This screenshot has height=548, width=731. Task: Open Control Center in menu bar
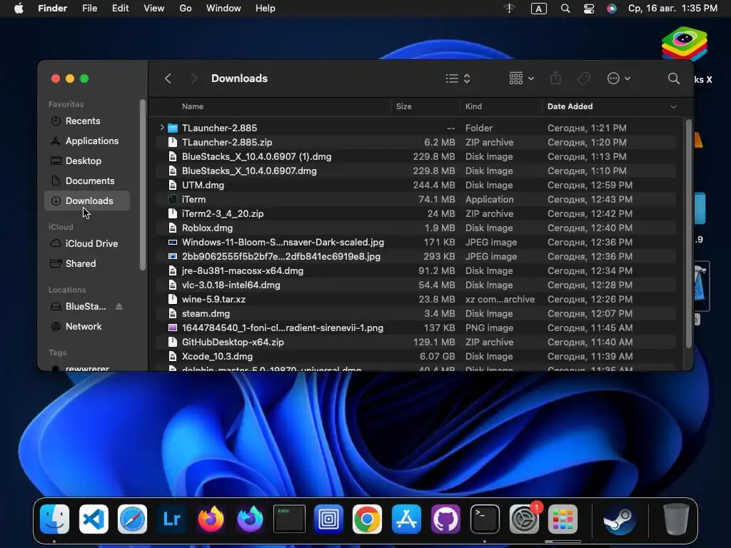pyautogui.click(x=589, y=9)
